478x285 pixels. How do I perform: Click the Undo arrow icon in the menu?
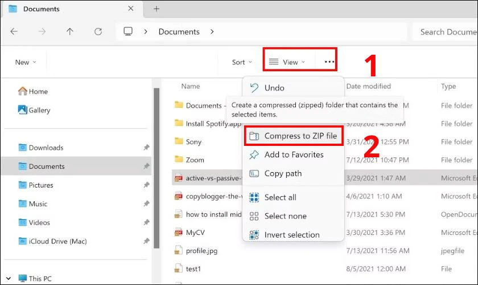(254, 88)
